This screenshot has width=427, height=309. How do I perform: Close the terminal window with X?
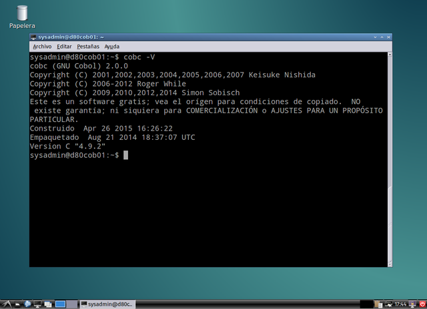(388, 37)
